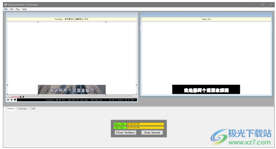Click the progress status text bar
Image resolution: width=276 pixels, height=149 pixels.
77,100
